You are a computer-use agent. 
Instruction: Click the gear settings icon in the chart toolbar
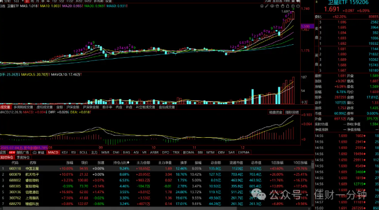click(x=262, y=6)
